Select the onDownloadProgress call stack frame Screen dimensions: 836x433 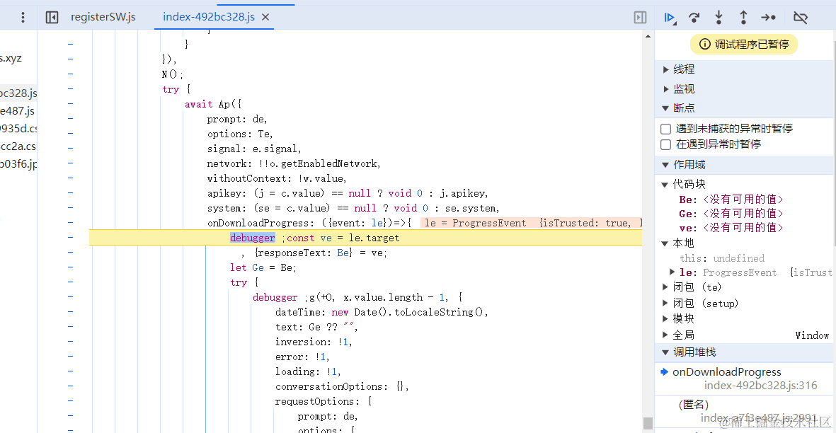[744, 379]
